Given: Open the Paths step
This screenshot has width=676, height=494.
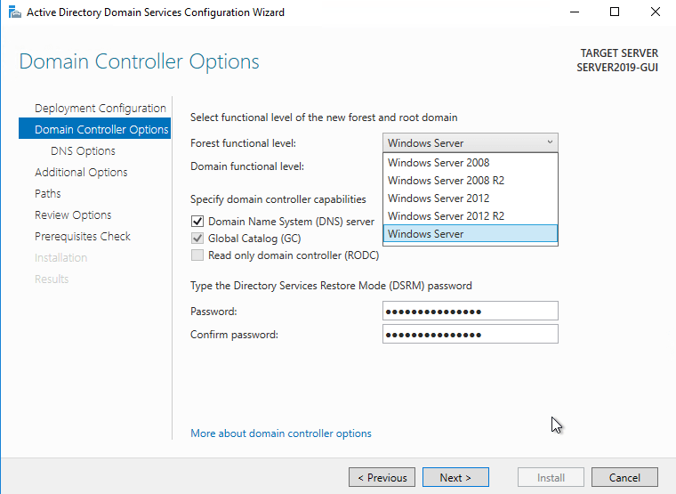Looking at the screenshot, I should click(47, 193).
